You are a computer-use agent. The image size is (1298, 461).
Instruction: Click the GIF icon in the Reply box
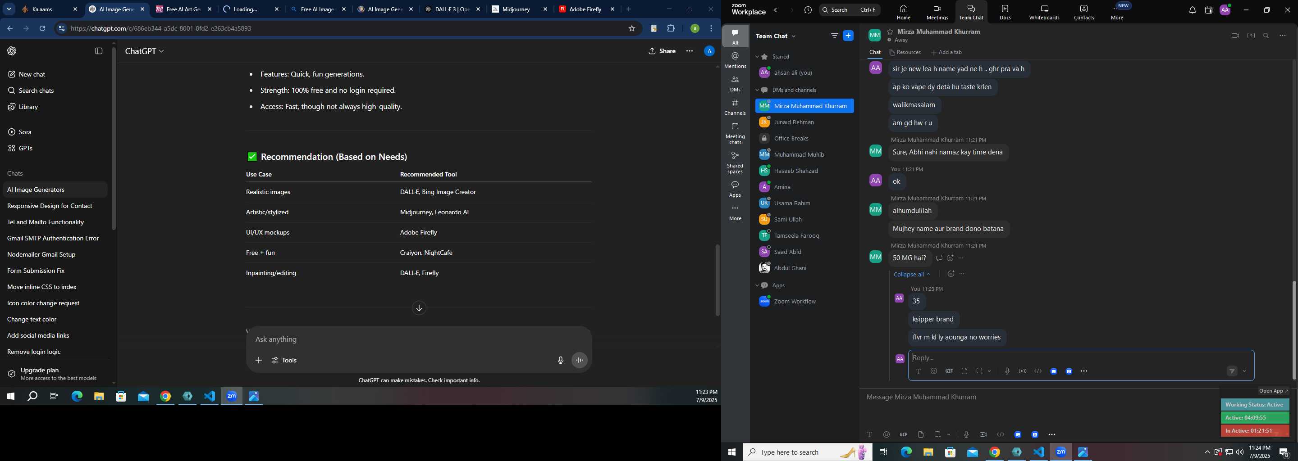[949, 371]
